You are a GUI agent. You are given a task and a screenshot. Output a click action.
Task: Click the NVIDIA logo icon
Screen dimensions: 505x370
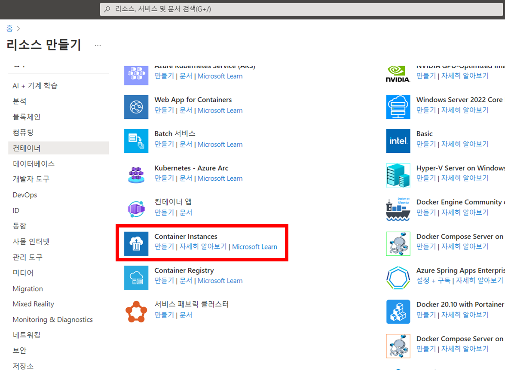click(x=398, y=74)
